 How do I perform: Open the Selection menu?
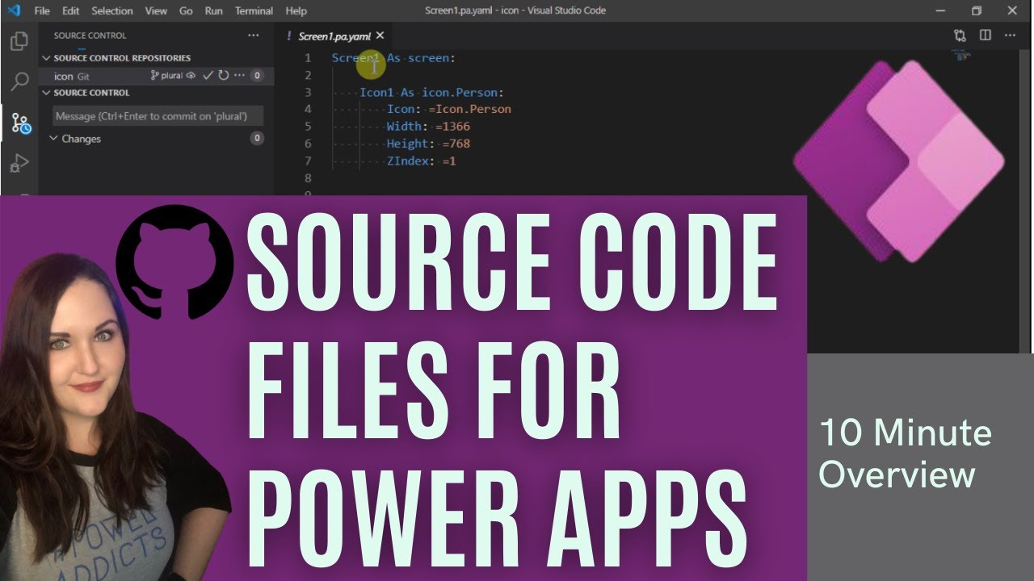click(111, 10)
